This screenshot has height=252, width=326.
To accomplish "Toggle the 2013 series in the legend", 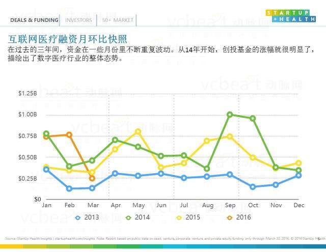I will 87,217.
